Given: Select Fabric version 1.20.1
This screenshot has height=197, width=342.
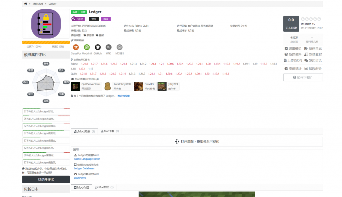Looking at the screenshot, I should (x=199, y=64).
